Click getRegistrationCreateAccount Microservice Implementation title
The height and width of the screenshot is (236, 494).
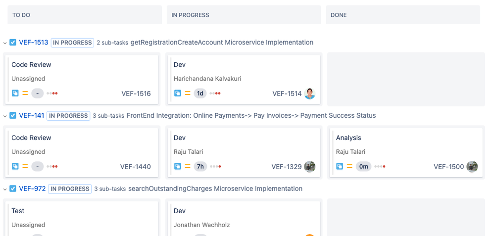[222, 42]
